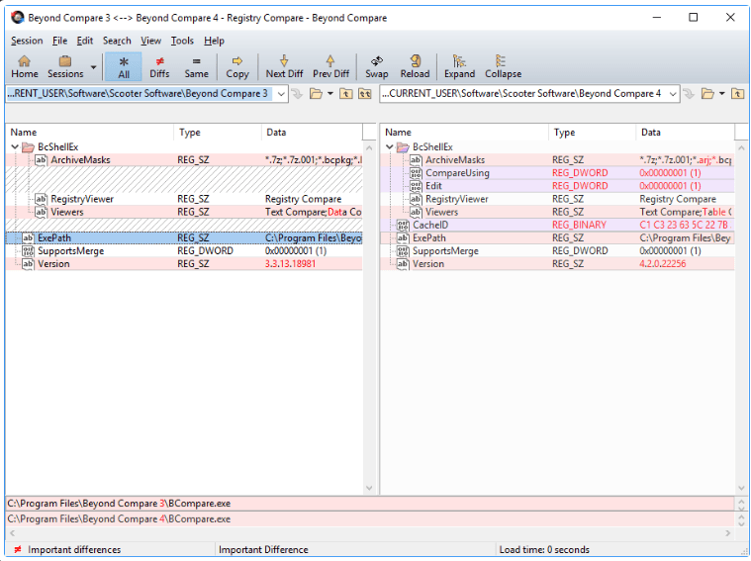Viewport: 751px width, 561px height.
Task: Click the bottom horizontal scrollbar
Action: tap(370, 532)
